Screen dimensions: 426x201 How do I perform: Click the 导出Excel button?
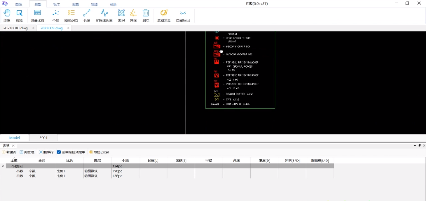(x=99, y=152)
